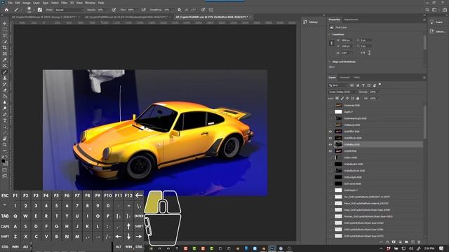Select the Pen tool
Screen dimensions: 449x252
pyautogui.click(x=5, y=114)
